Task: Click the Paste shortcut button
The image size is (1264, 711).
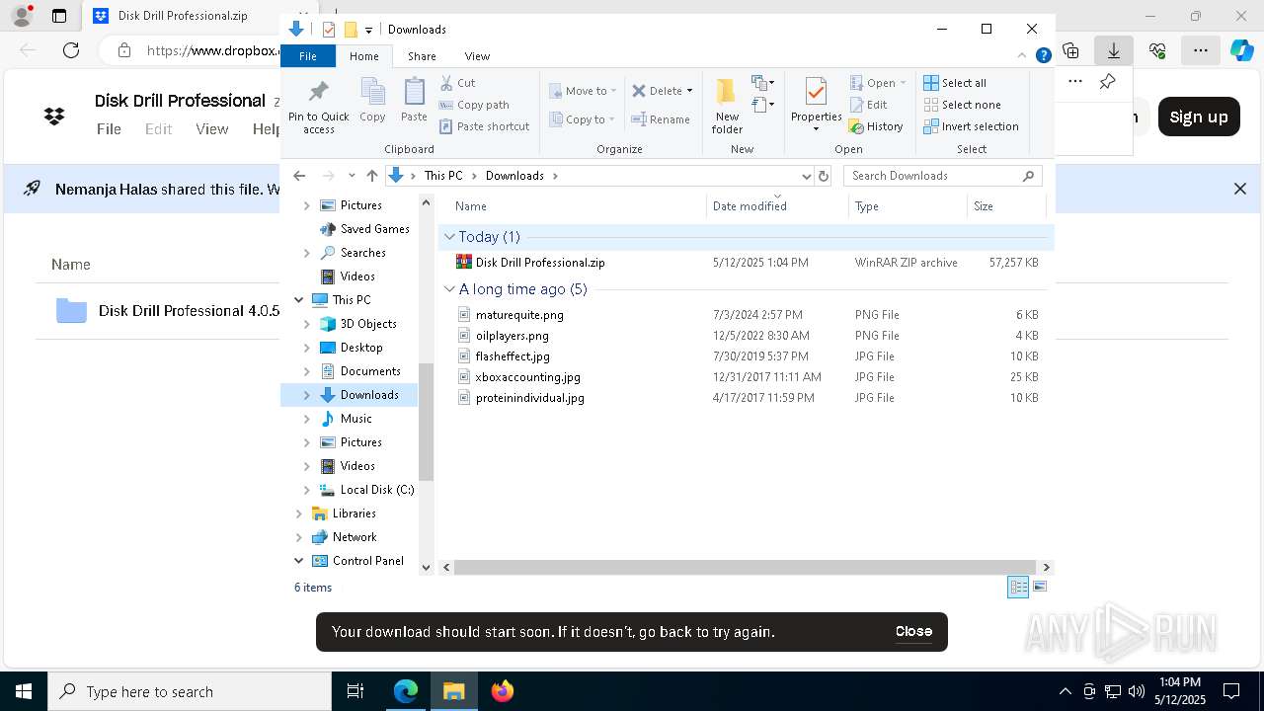Action: 484,126
